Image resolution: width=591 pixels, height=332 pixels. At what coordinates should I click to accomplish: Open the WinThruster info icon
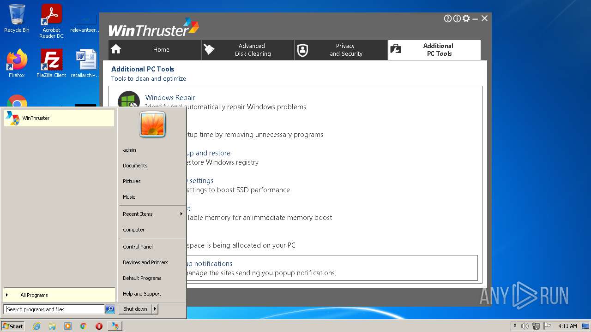pyautogui.click(x=457, y=18)
